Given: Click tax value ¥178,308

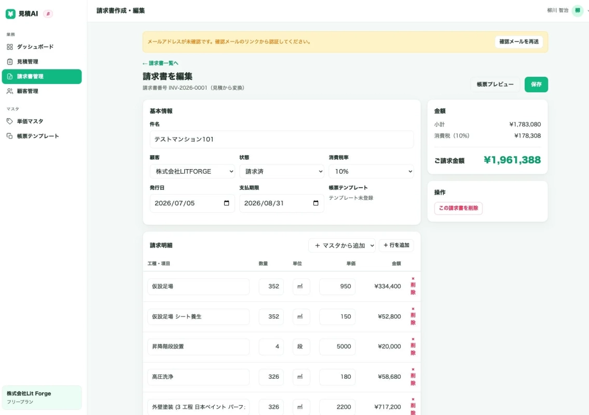Looking at the screenshot, I should pos(527,135).
